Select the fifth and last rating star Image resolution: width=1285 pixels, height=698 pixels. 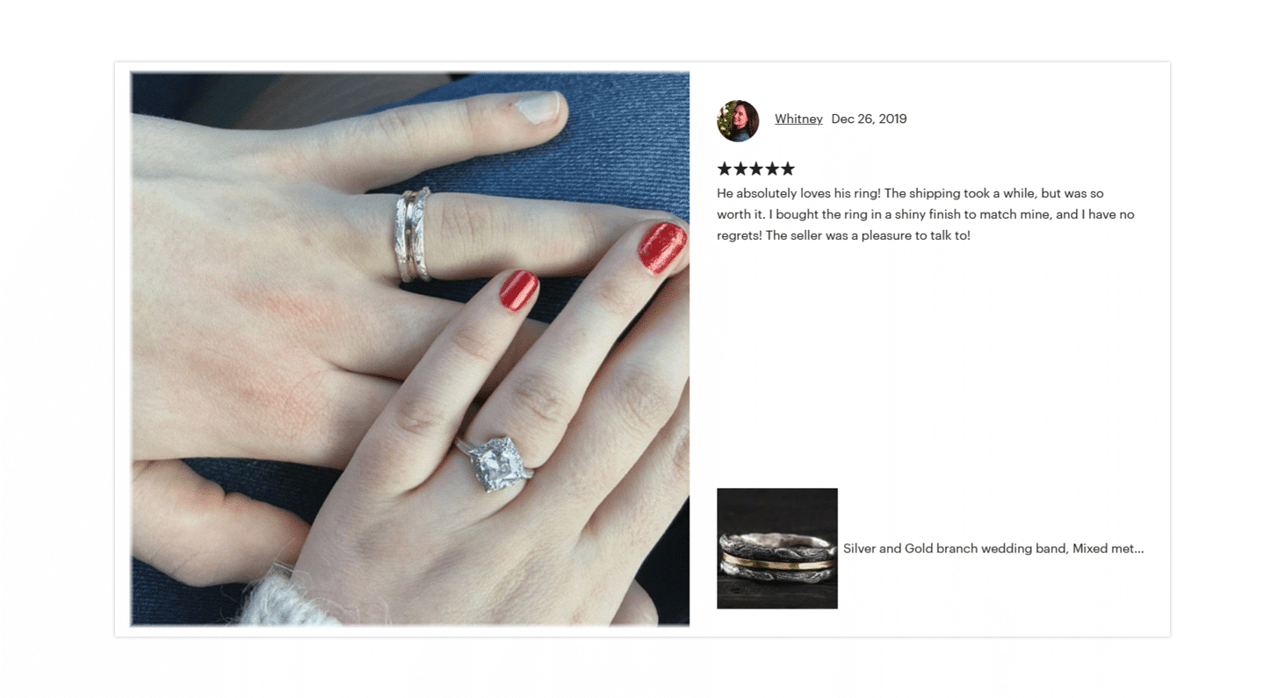coord(788,169)
